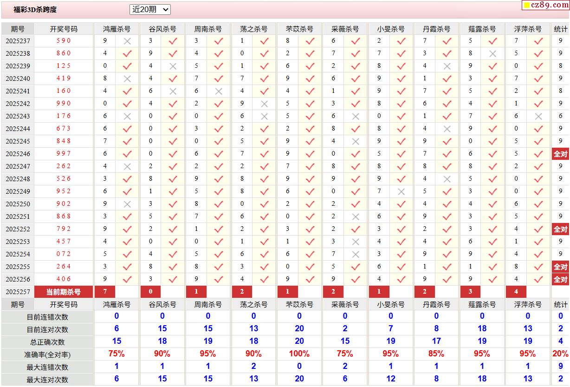Image resolution: width=570 pixels, height=387 pixels.
Task: Click the X mark for 鸿雁杀号 in row 2025237
Action: pos(127,41)
